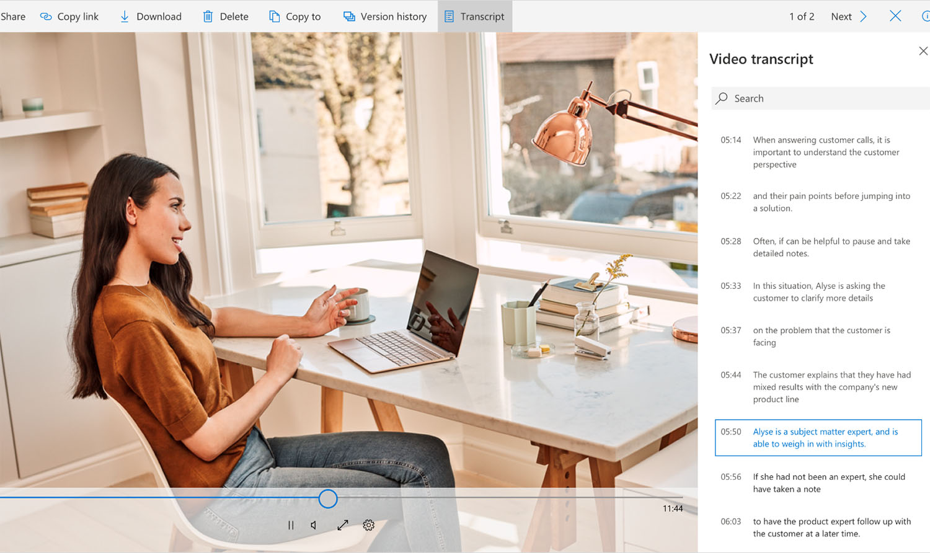The width and height of the screenshot is (930, 553).
Task: Open Version history
Action: coord(385,17)
